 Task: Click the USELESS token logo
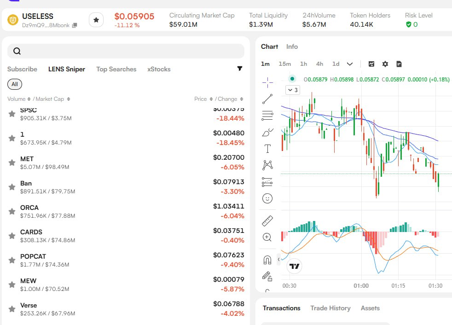(x=13, y=20)
